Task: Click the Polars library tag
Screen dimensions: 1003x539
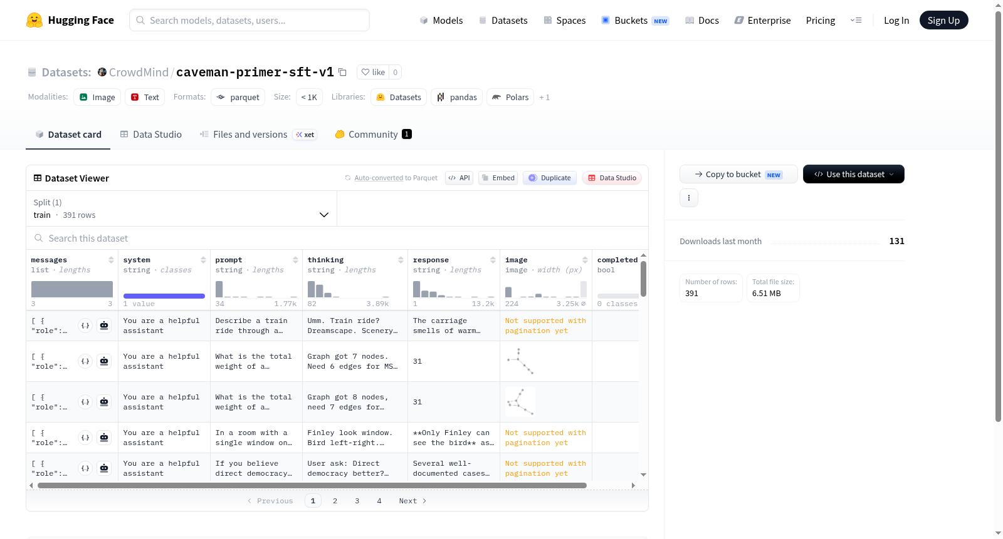Action: click(x=510, y=97)
